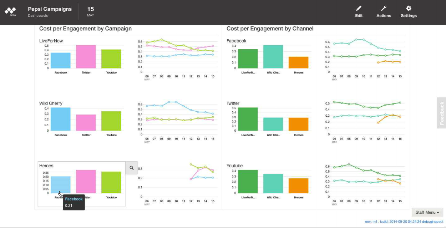This screenshot has width=446, height=228.
Task: Open the Pepsi Campaigns dashboard title
Action: point(50,9)
